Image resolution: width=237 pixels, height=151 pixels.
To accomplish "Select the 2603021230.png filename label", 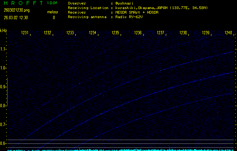I will coord(14,11).
